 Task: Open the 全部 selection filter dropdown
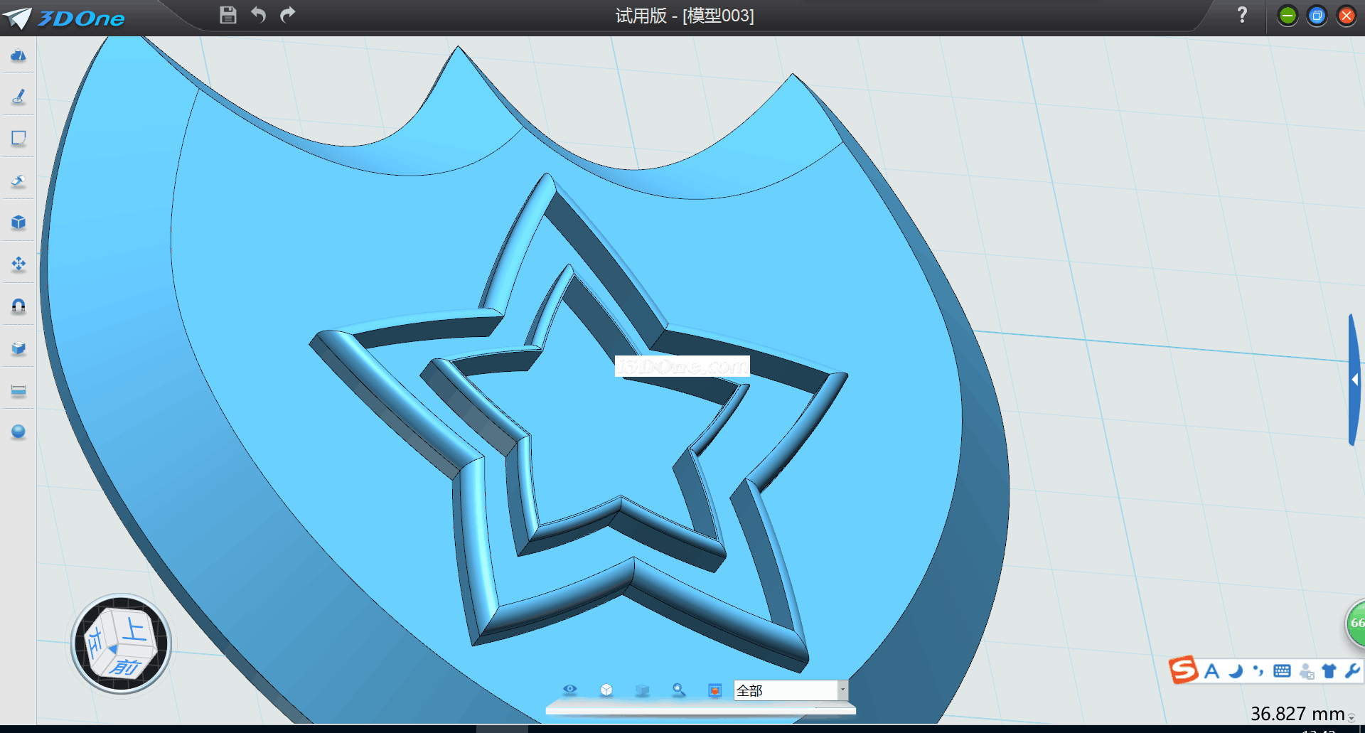click(842, 690)
